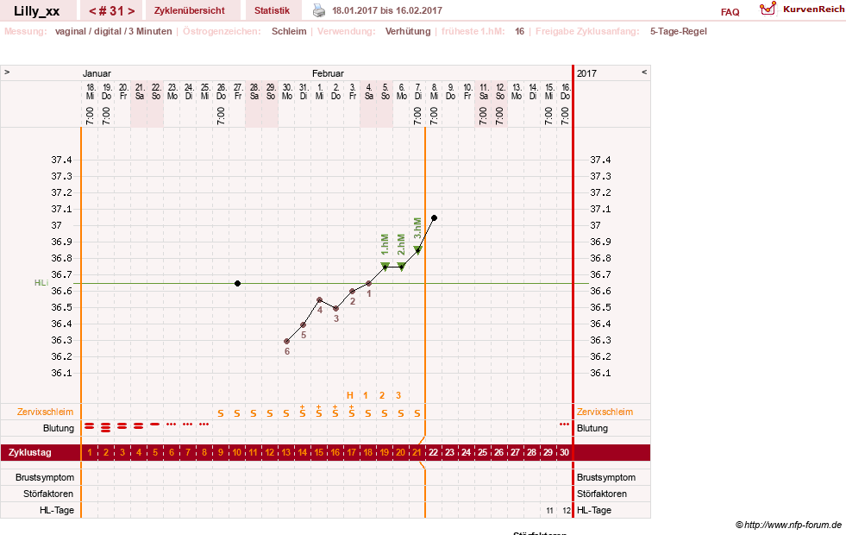846x535 pixels.
Task: Open the Statistik tab
Action: click(272, 11)
